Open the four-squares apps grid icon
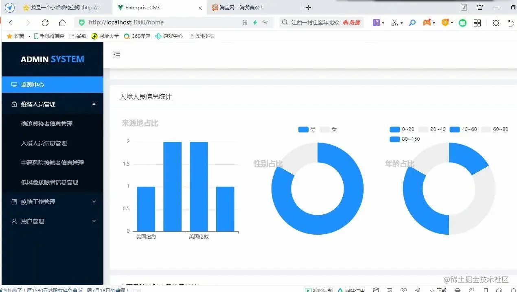The width and height of the screenshot is (517, 292). click(x=478, y=23)
